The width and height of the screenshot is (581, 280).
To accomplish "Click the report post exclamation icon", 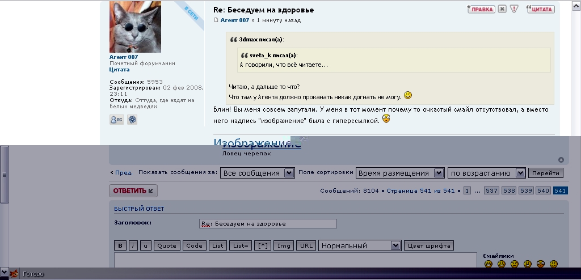I will coord(514,9).
